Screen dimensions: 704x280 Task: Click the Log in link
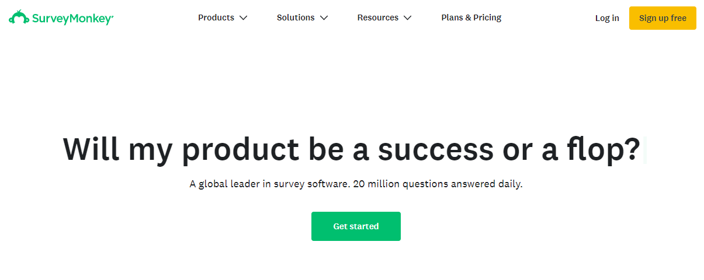coord(607,18)
